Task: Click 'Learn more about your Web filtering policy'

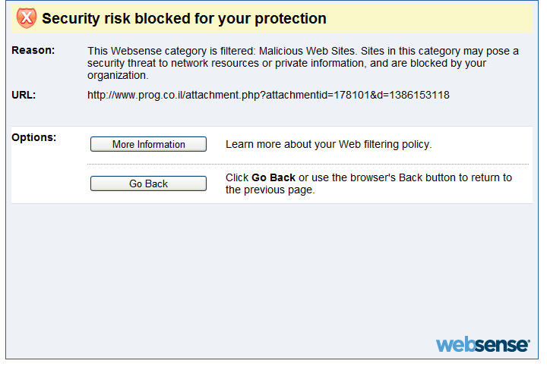Action: pyautogui.click(x=328, y=144)
